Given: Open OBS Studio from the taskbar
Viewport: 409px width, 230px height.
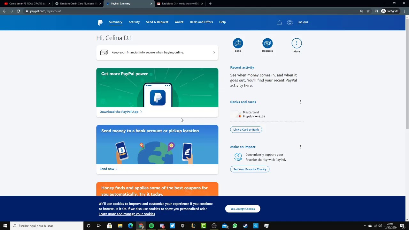Looking at the screenshot, I should coord(214,226).
